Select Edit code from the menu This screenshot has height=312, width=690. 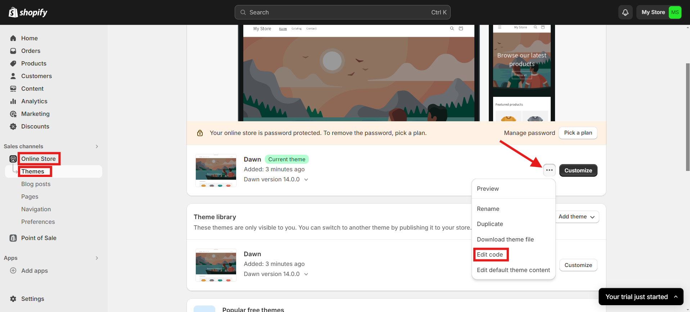490,254
